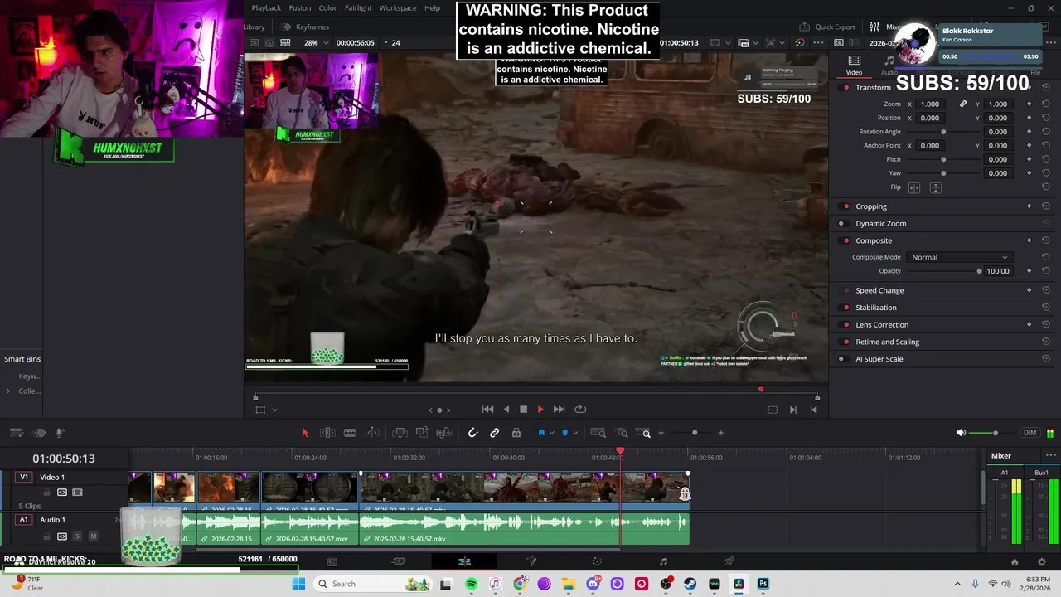Add a blue flag to clip
Viewport: 1061px width, 597px height.
541,433
